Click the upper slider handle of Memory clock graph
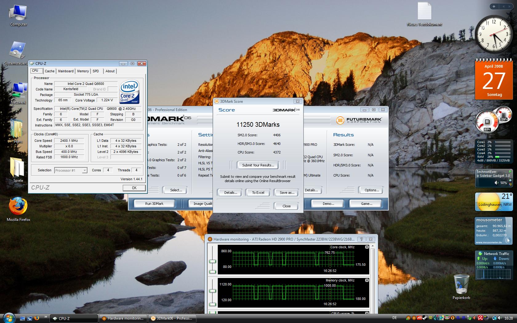The height and width of the screenshot is (323, 517). coord(213,291)
